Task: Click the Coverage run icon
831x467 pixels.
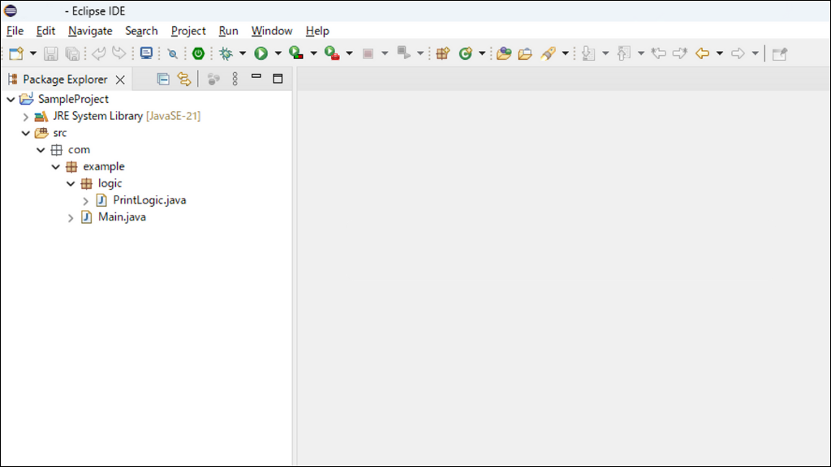Action: pos(296,53)
